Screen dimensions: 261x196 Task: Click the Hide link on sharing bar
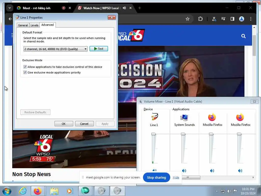point(176,177)
